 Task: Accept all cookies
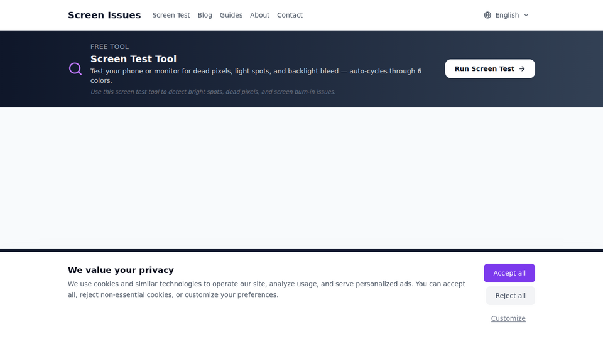(x=509, y=273)
